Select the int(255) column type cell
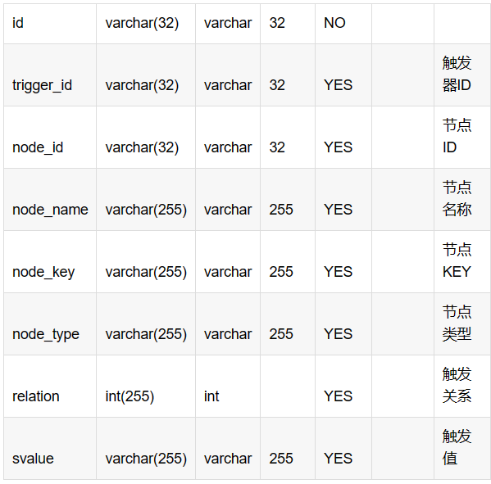 click(x=146, y=387)
